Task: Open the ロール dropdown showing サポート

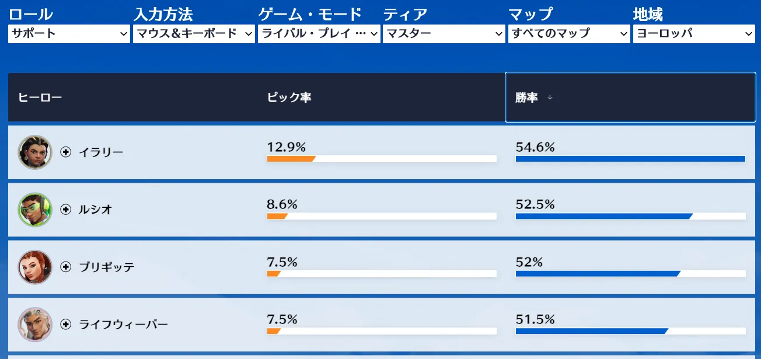Action: pyautogui.click(x=68, y=33)
